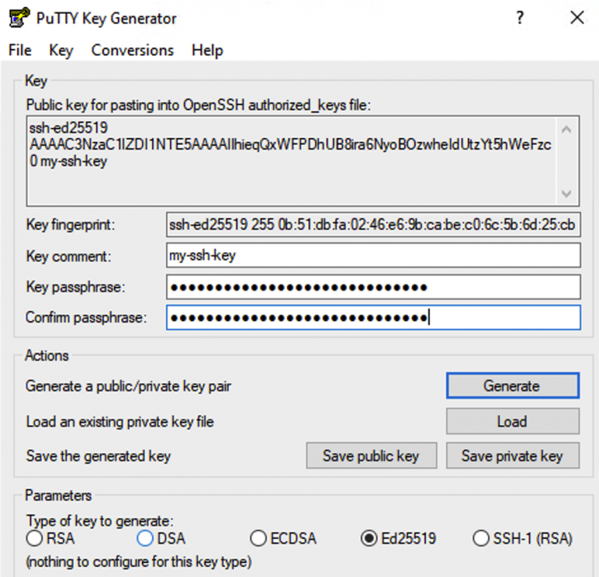Viewport: 599px width, 577px height.
Task: Click the Confirm passphrase field
Action: pyautogui.click(x=374, y=317)
